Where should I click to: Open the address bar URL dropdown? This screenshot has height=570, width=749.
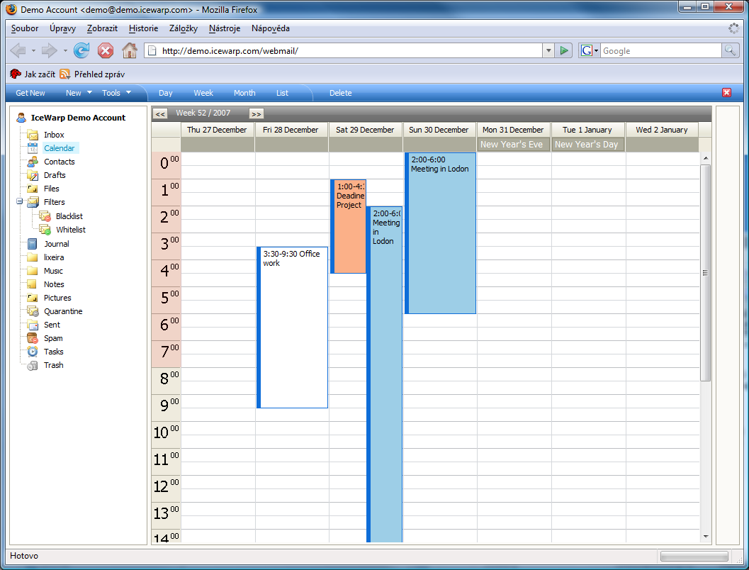tap(548, 50)
